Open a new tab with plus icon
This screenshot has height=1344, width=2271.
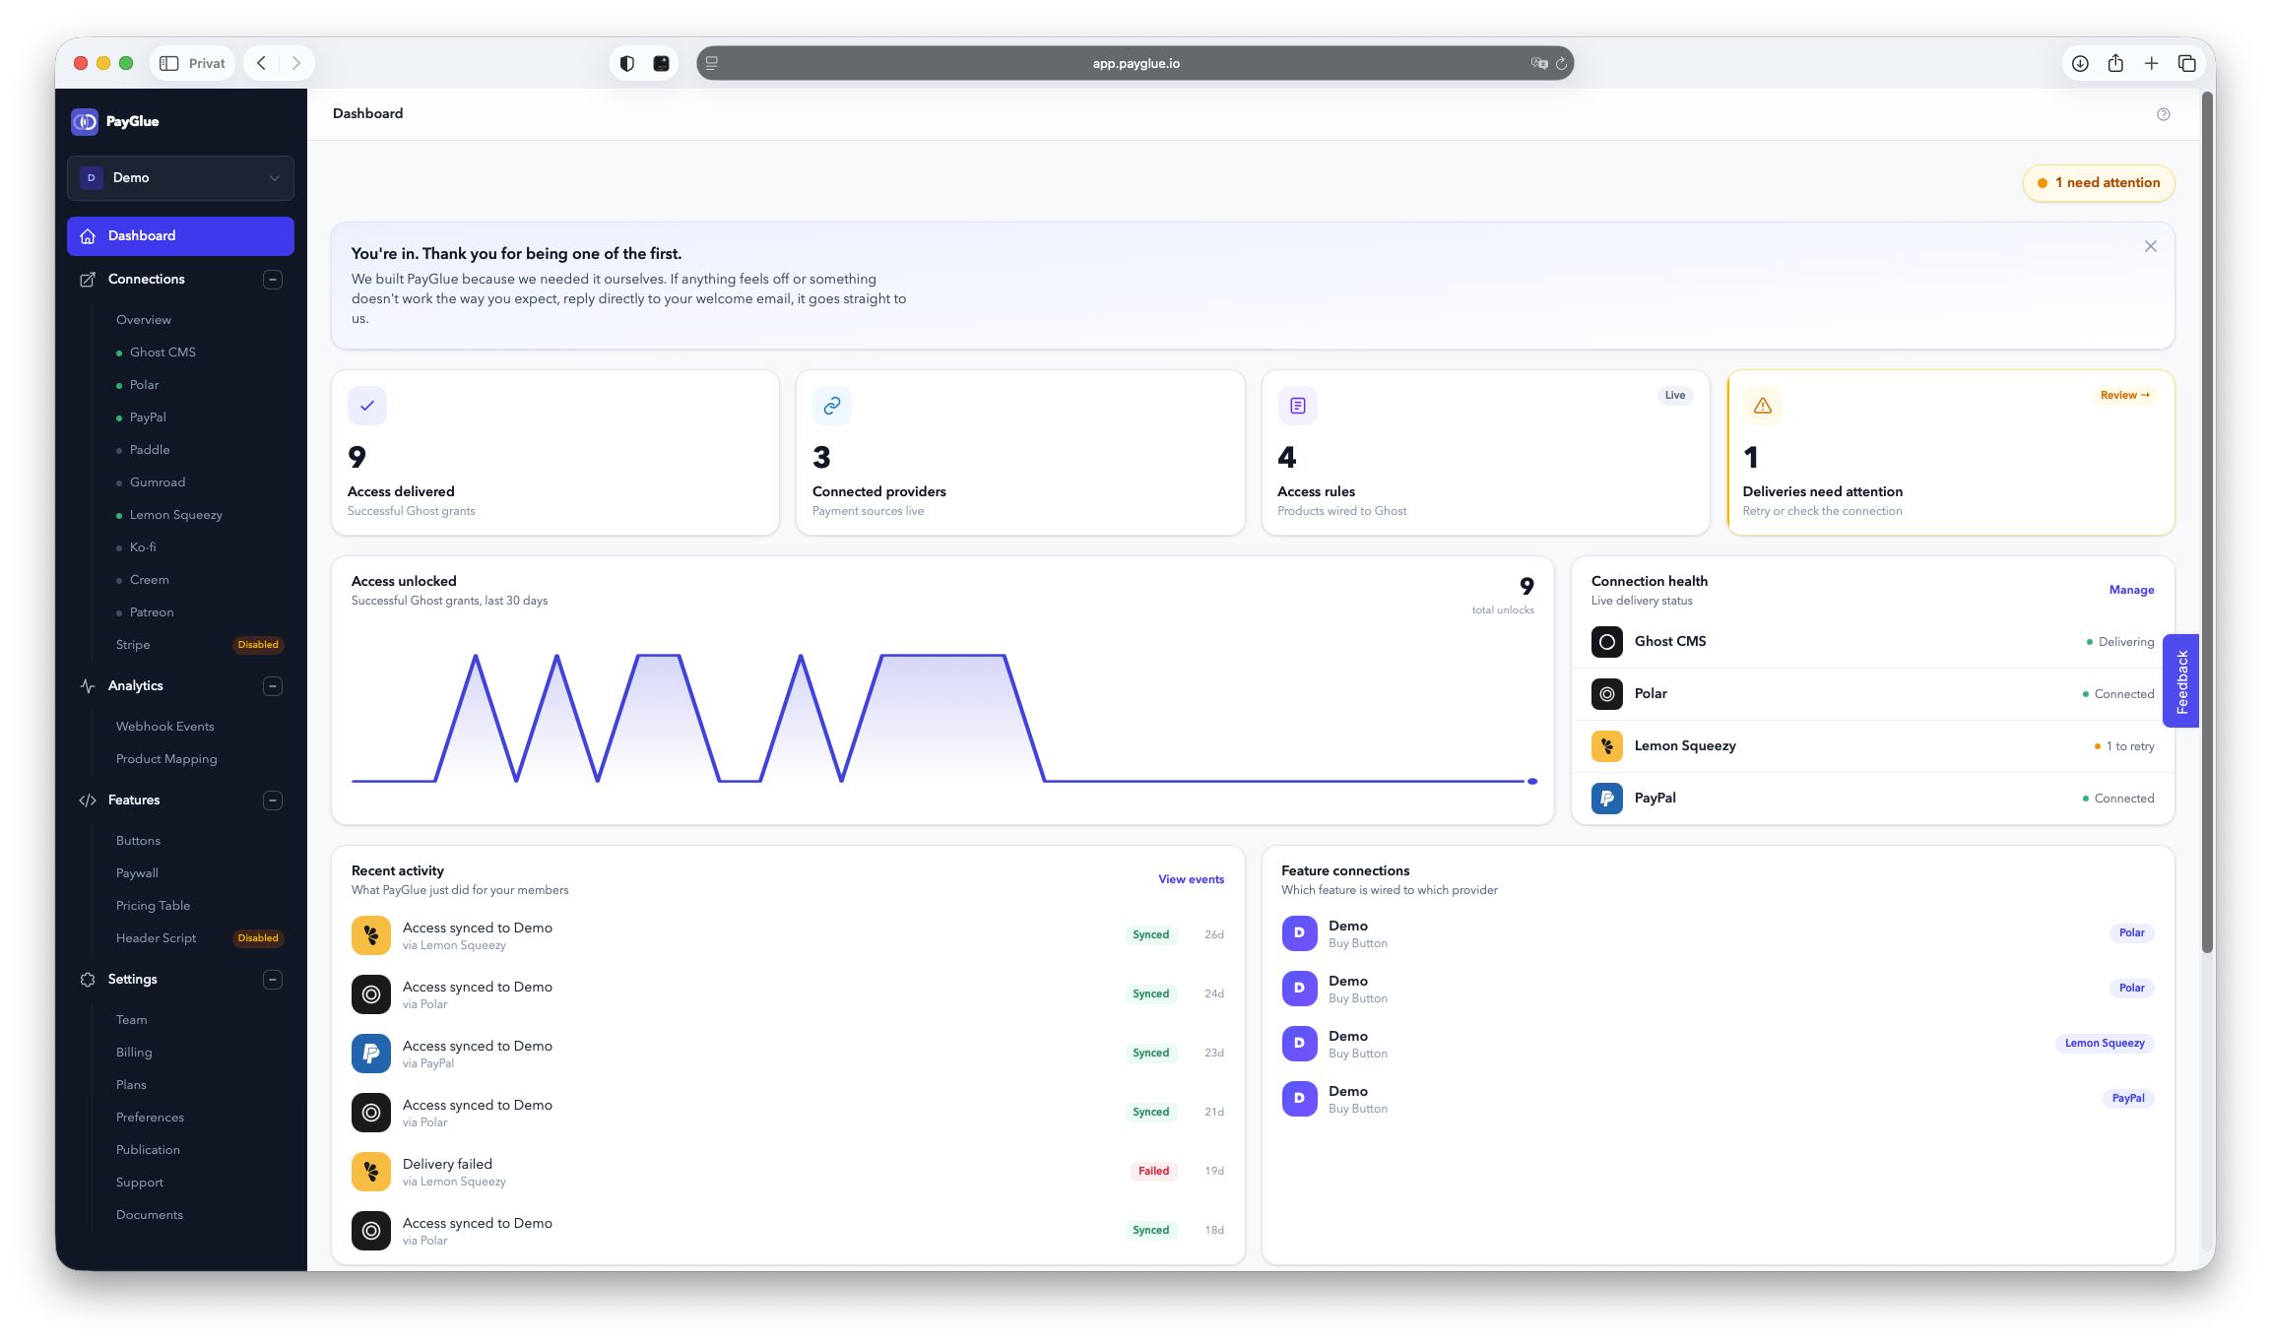pyautogui.click(x=2152, y=63)
